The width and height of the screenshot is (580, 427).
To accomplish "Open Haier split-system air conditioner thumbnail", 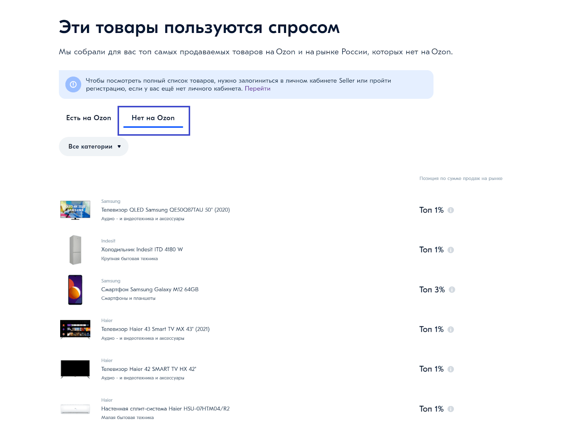I will pyautogui.click(x=75, y=409).
